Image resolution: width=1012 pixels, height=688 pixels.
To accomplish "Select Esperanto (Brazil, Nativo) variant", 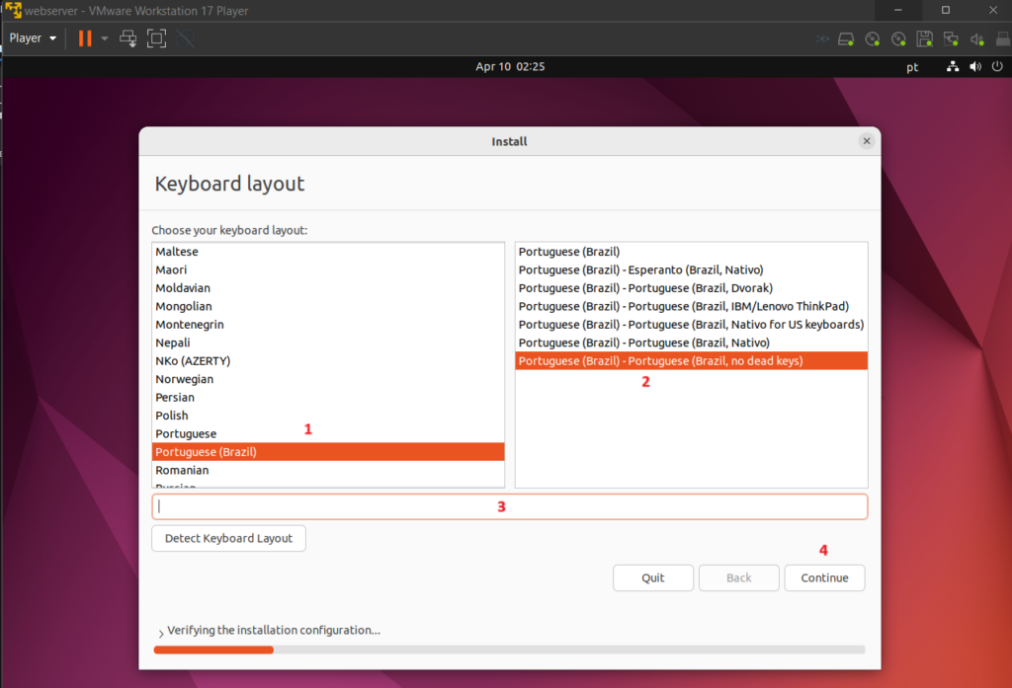I will (691, 269).
